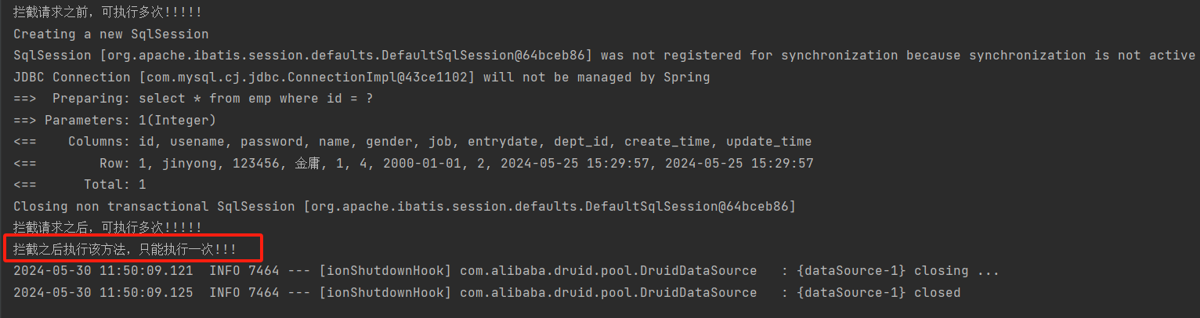Viewport: 1200px width, 318px height.
Task: Click the red-boxed line ending 只能执行一次!!!
Action: click(125, 250)
